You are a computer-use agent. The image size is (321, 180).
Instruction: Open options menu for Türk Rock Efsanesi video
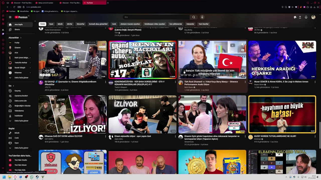pos(245,82)
